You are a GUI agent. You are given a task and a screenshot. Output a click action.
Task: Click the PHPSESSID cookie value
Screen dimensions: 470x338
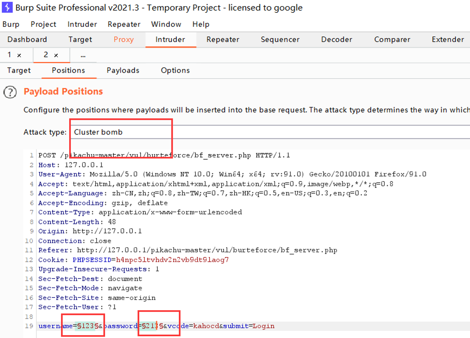pyautogui.click(x=172, y=259)
